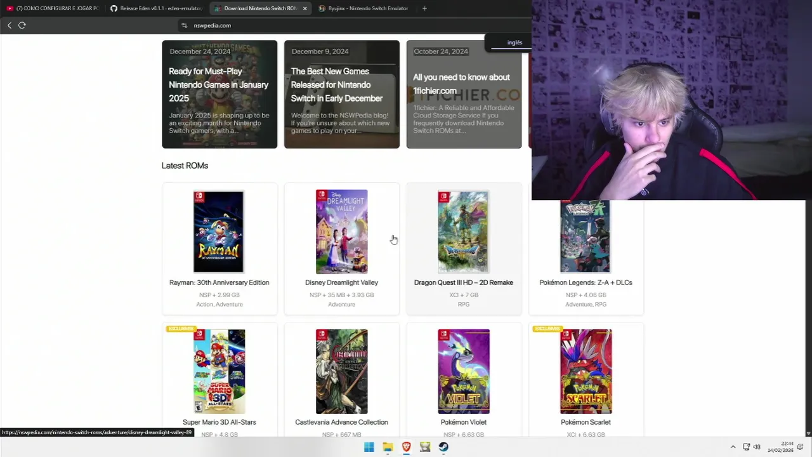
Task: Open site settings icon beside nswpedia.com
Action: click(184, 25)
